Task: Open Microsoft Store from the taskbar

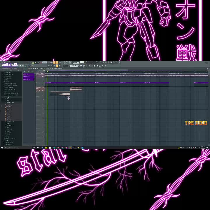Action: (x=50, y=148)
